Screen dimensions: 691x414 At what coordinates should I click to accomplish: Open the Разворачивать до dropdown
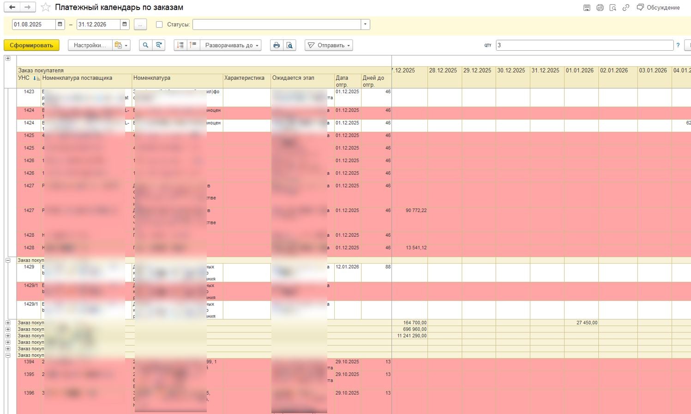tap(231, 45)
